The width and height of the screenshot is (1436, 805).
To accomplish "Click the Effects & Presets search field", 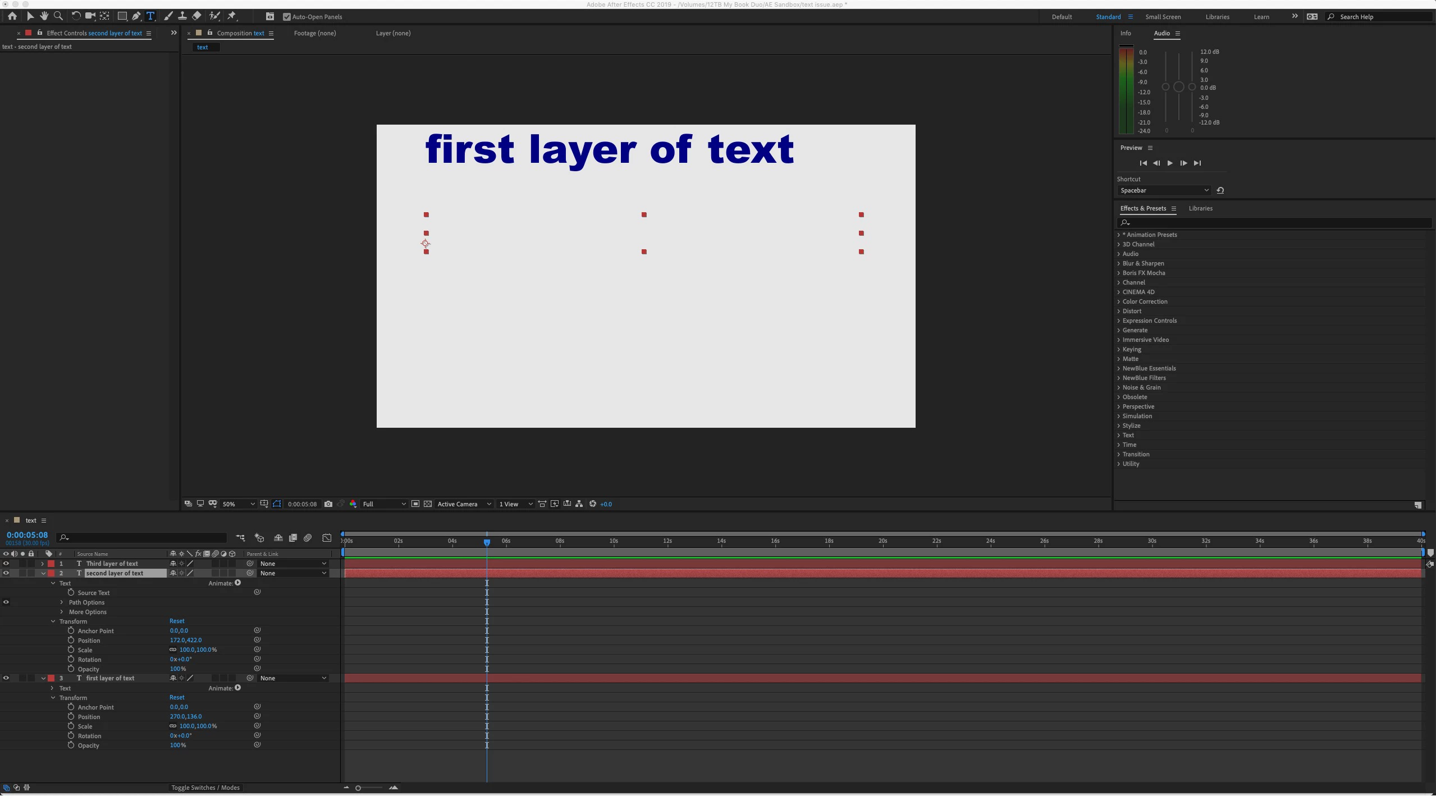I will (1274, 223).
